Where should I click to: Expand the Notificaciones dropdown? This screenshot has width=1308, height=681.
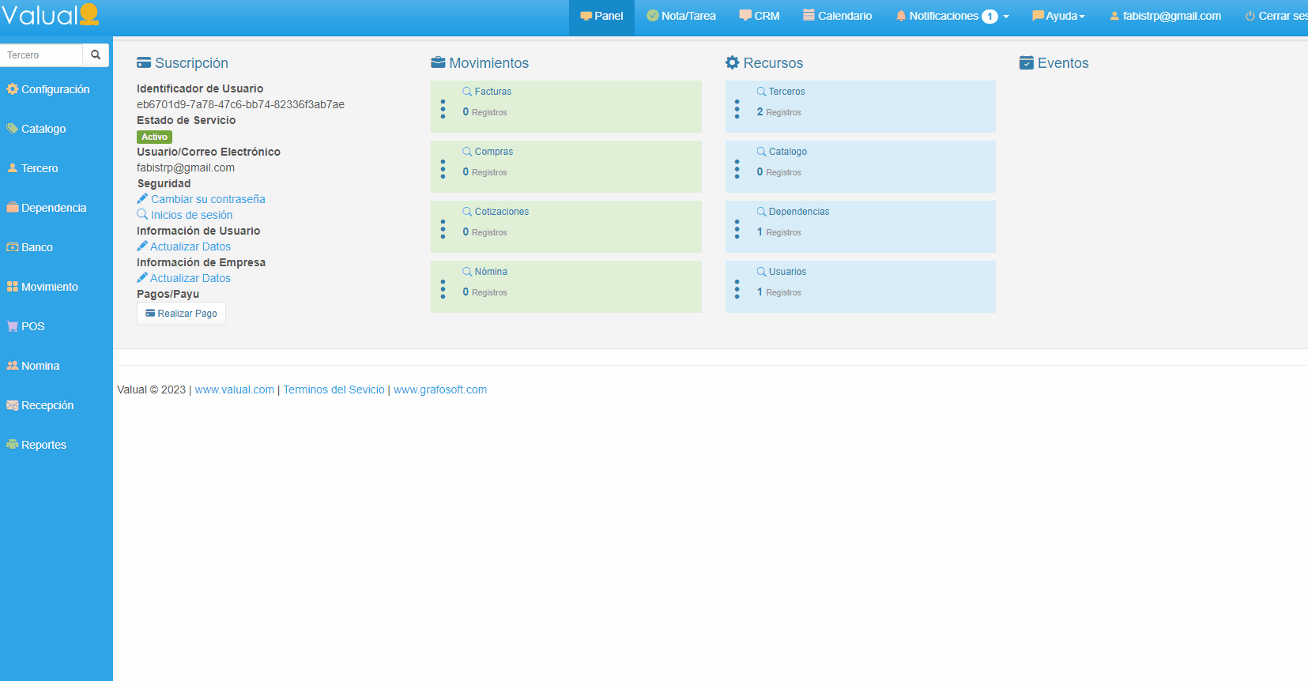coord(952,16)
